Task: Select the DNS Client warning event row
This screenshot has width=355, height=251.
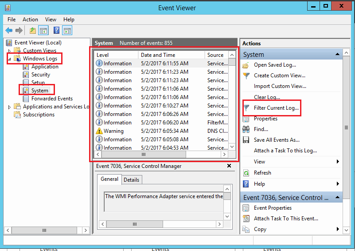Action: 161,131
